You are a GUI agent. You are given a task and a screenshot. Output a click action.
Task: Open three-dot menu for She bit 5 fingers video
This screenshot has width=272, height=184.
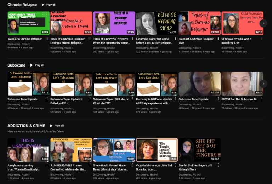tap(218, 165)
